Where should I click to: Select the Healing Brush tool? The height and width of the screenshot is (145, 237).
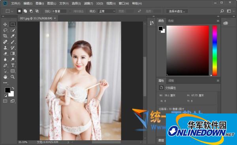click(5, 42)
